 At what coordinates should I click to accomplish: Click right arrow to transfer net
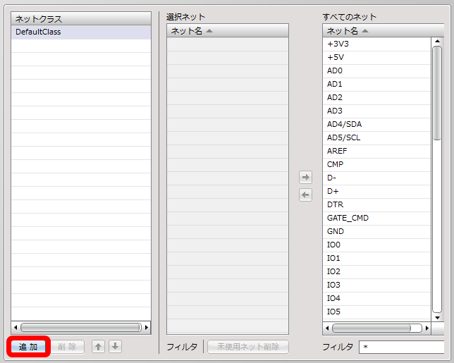coord(305,177)
